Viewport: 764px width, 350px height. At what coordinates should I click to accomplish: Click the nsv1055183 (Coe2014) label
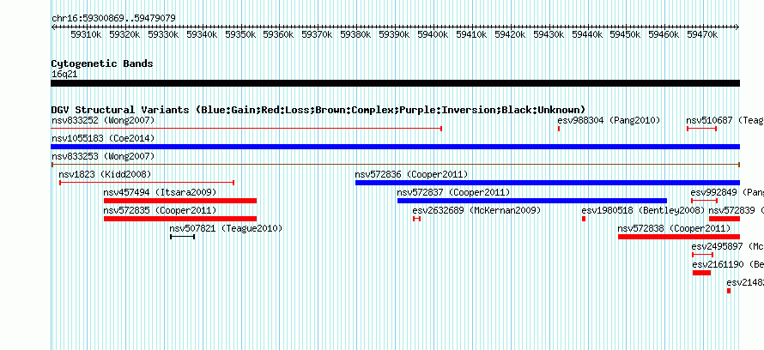(103, 139)
